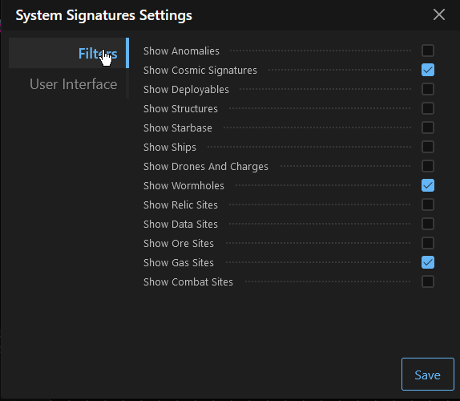Tick the Show Data Sites checkbox
The image size is (460, 401).
428,224
